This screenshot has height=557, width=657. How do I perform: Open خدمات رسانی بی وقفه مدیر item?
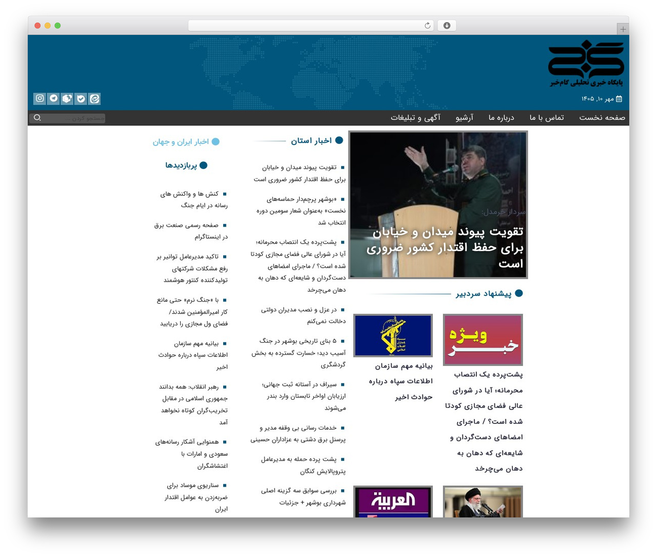(298, 434)
